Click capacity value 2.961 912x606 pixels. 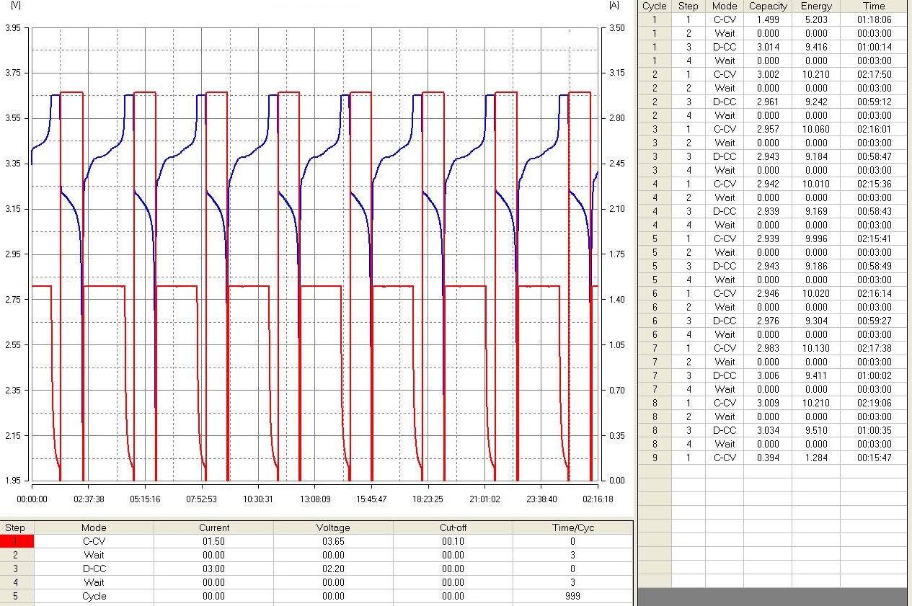[x=768, y=102]
